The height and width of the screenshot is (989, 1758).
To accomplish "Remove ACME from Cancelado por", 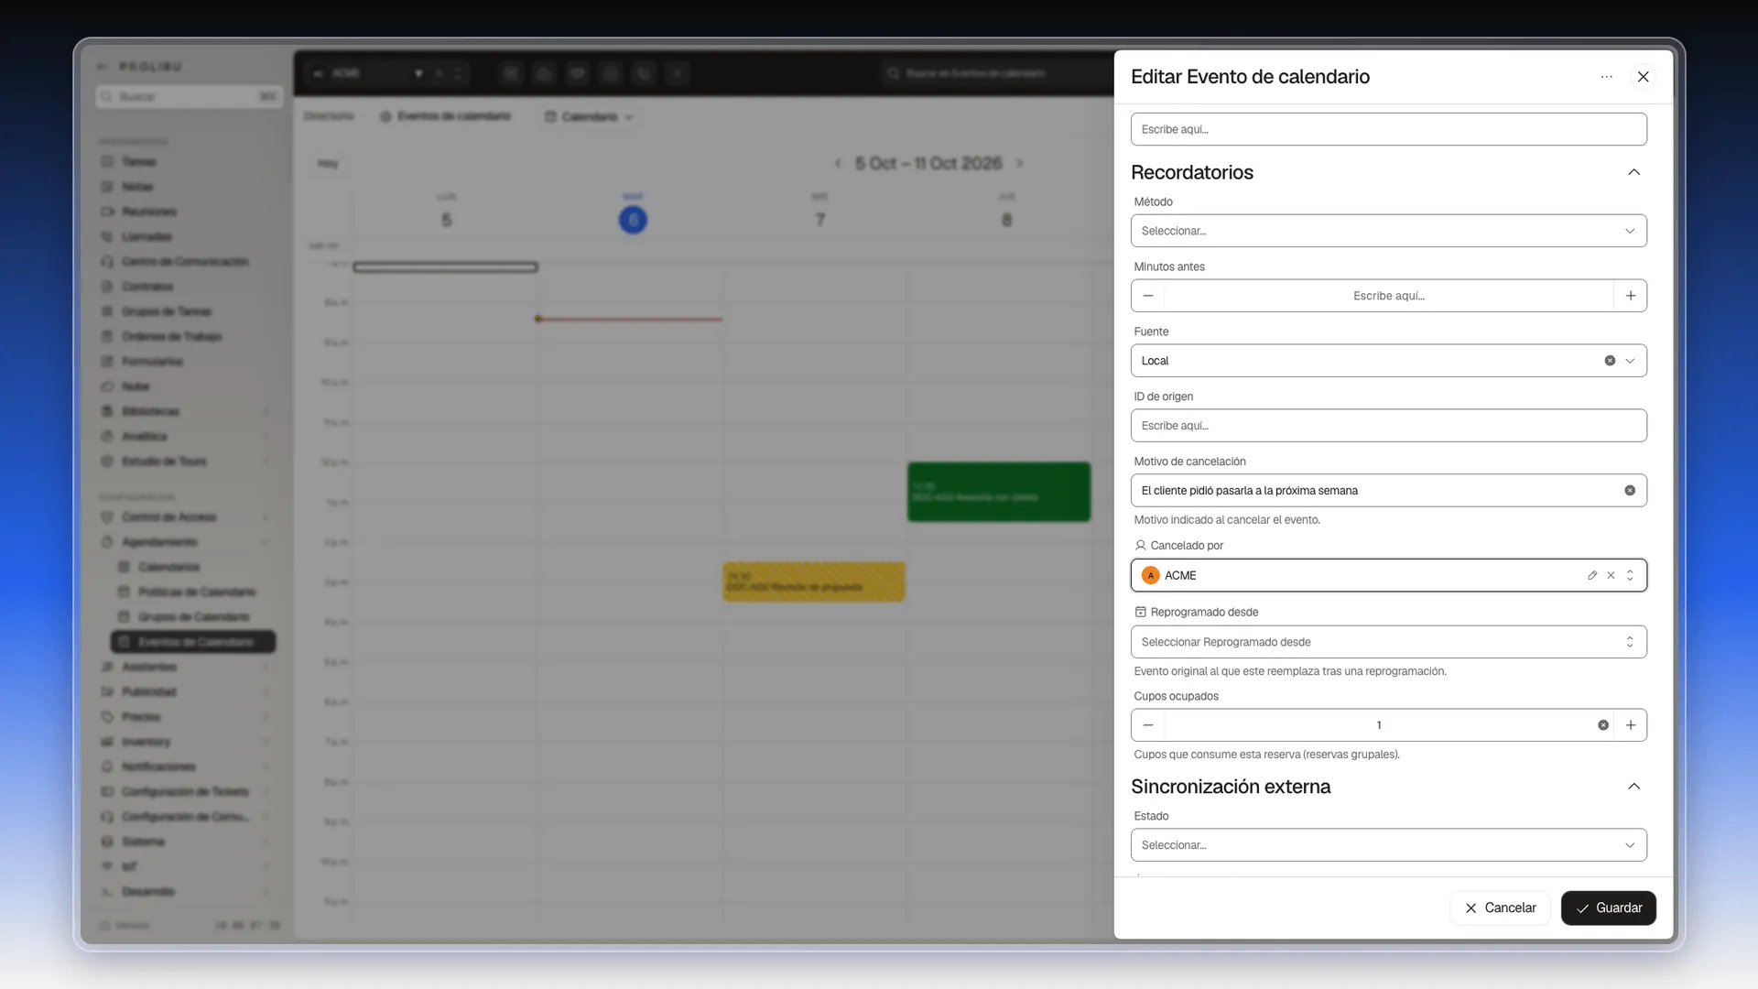I will pos(1611,575).
